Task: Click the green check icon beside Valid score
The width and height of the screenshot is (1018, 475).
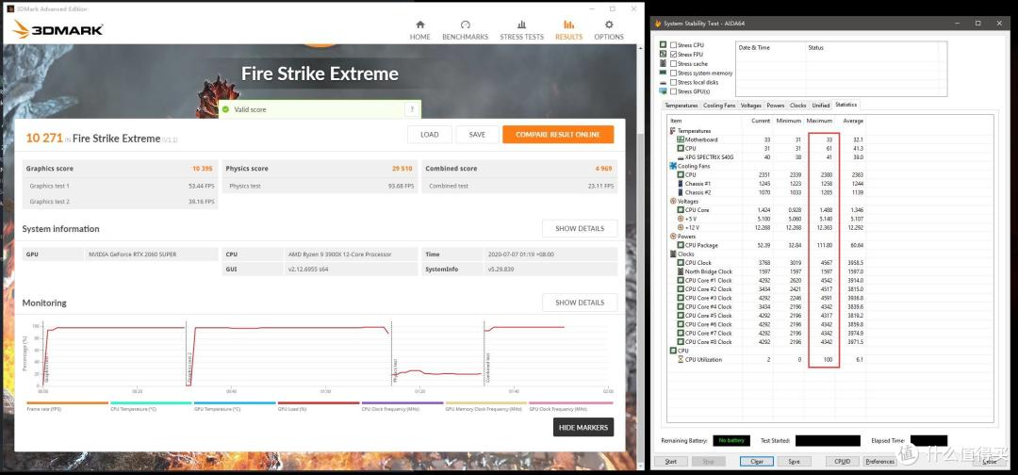Action: [x=225, y=109]
